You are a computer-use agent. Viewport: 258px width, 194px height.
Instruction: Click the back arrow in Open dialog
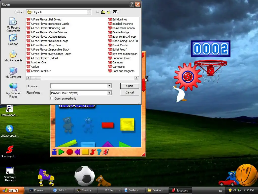pos(98,12)
